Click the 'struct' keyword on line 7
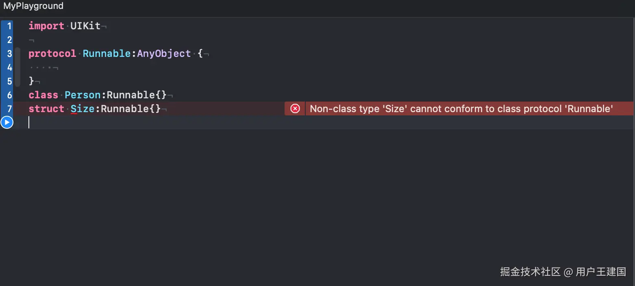This screenshot has width=635, height=286. [x=46, y=109]
